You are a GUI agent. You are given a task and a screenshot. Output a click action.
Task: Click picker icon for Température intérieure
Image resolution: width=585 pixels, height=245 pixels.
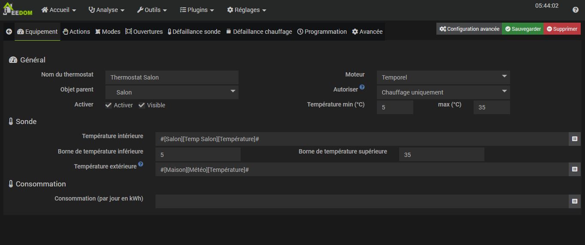tap(574, 139)
